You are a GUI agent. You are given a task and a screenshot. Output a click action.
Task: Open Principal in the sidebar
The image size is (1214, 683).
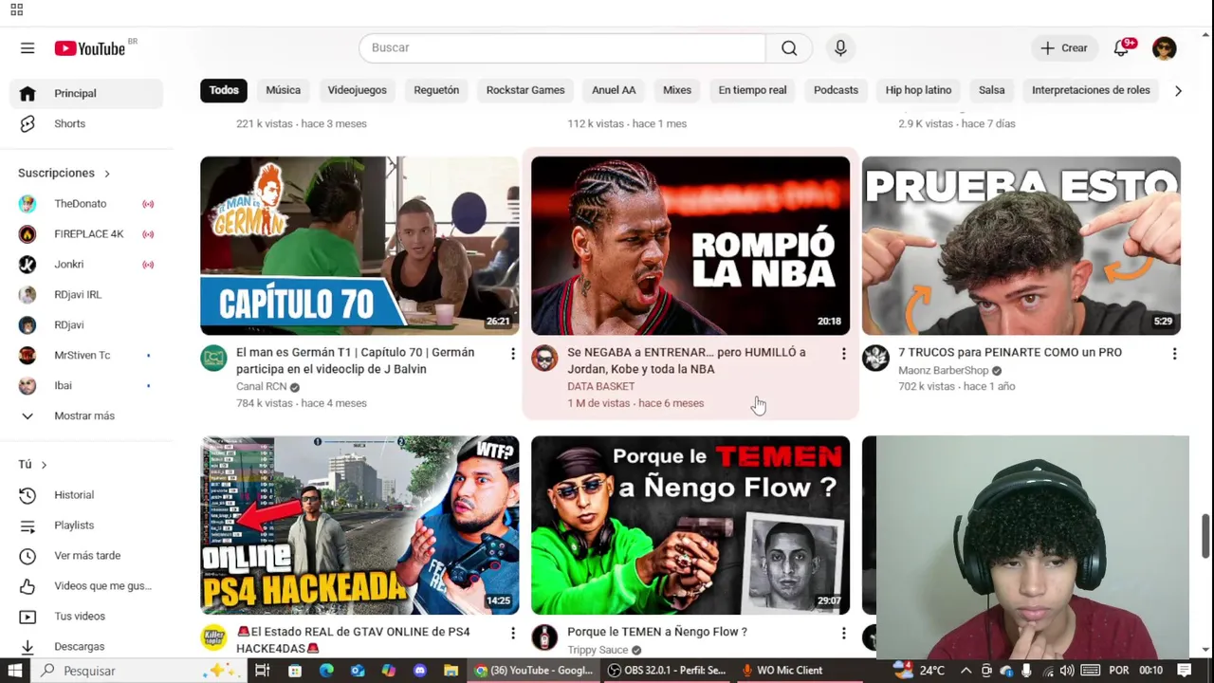click(x=86, y=93)
